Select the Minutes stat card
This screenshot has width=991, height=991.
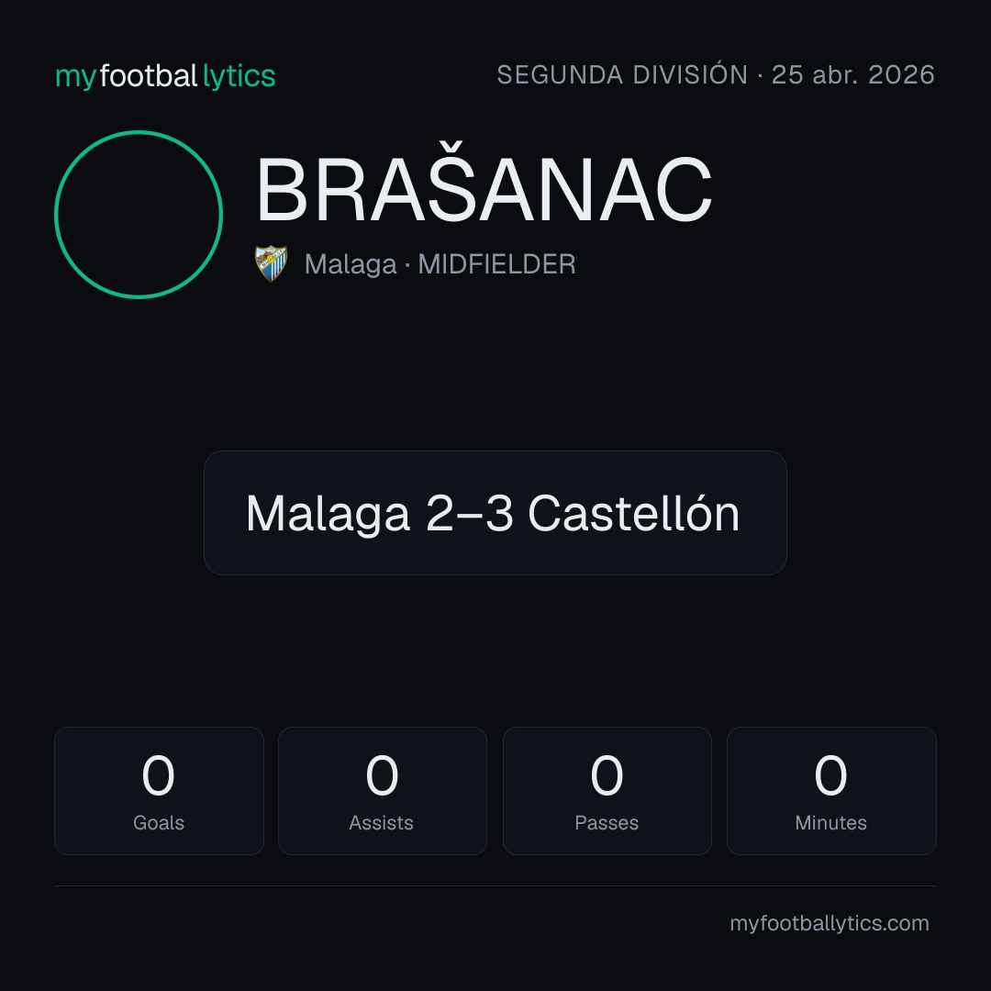tap(831, 791)
